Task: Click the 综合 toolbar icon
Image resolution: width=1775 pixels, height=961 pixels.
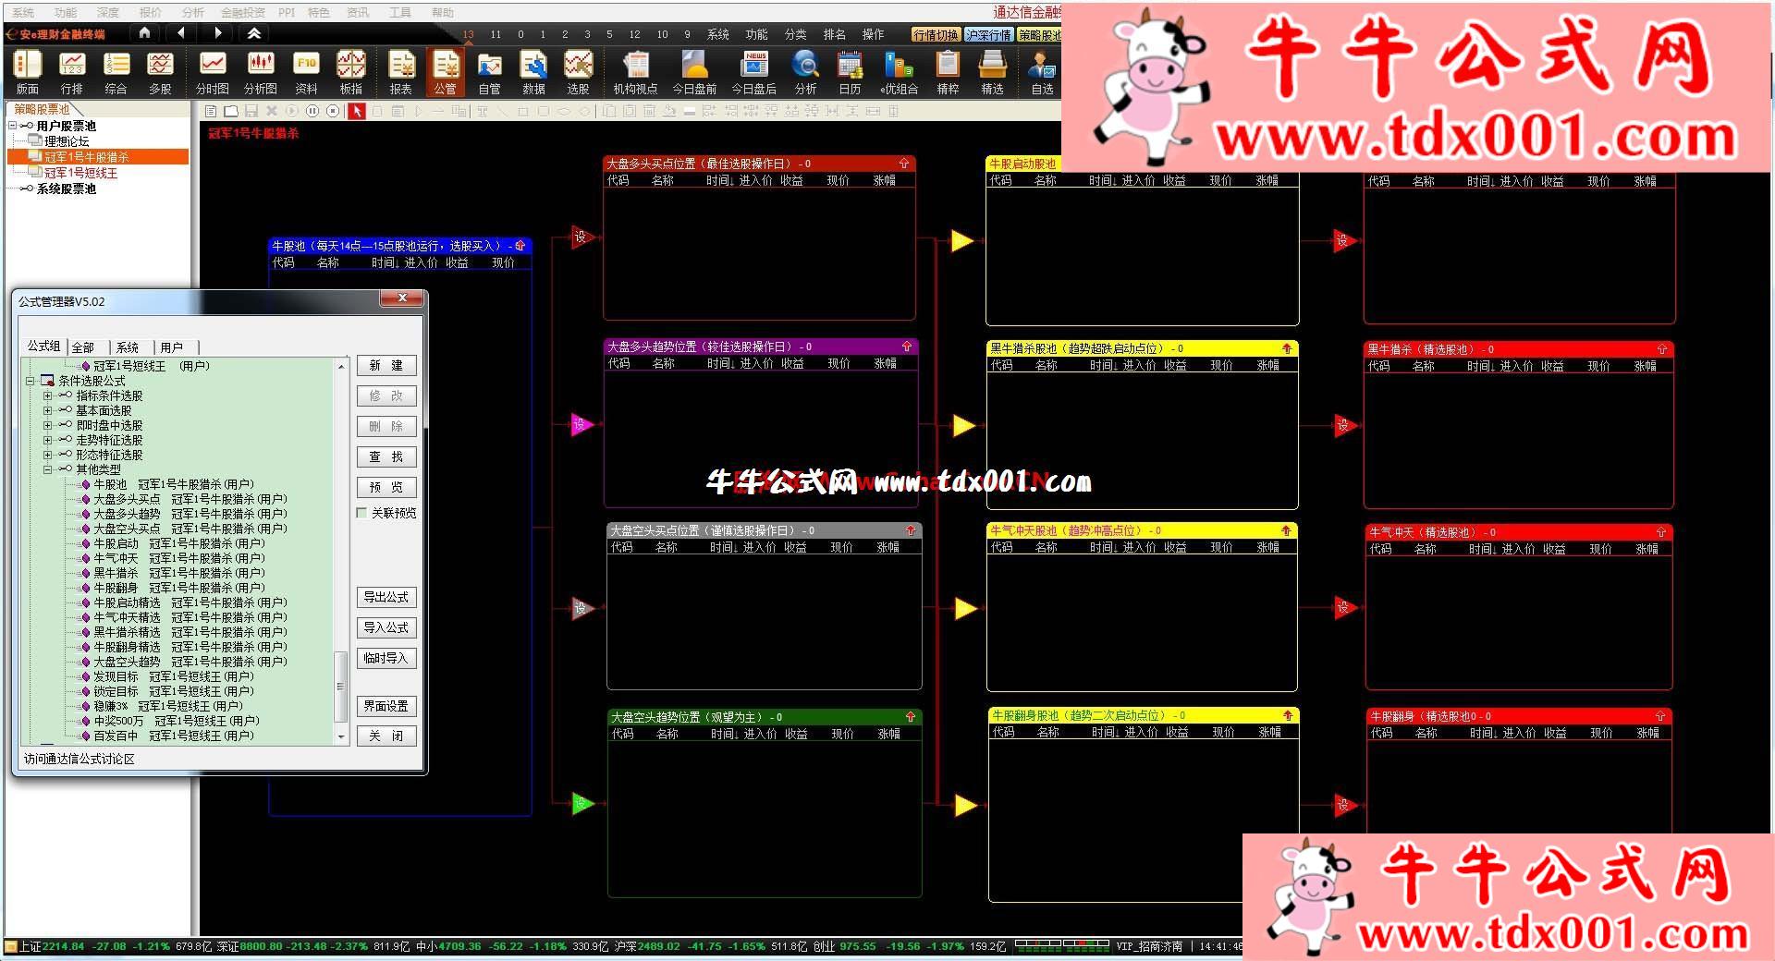Action: click(x=116, y=72)
